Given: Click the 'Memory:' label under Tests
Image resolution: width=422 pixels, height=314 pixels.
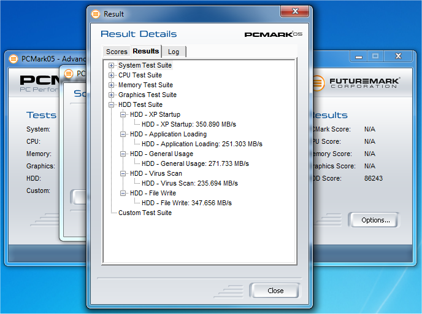Looking at the screenshot, I should (39, 154).
